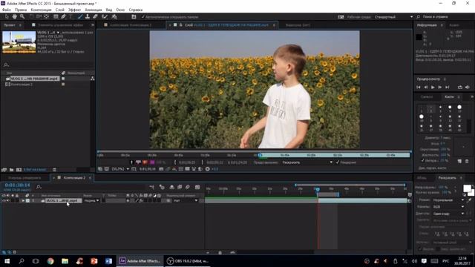Open layer blending mode Норма dropdown
The height and width of the screenshot is (267, 475).
pyautogui.click(x=91, y=201)
